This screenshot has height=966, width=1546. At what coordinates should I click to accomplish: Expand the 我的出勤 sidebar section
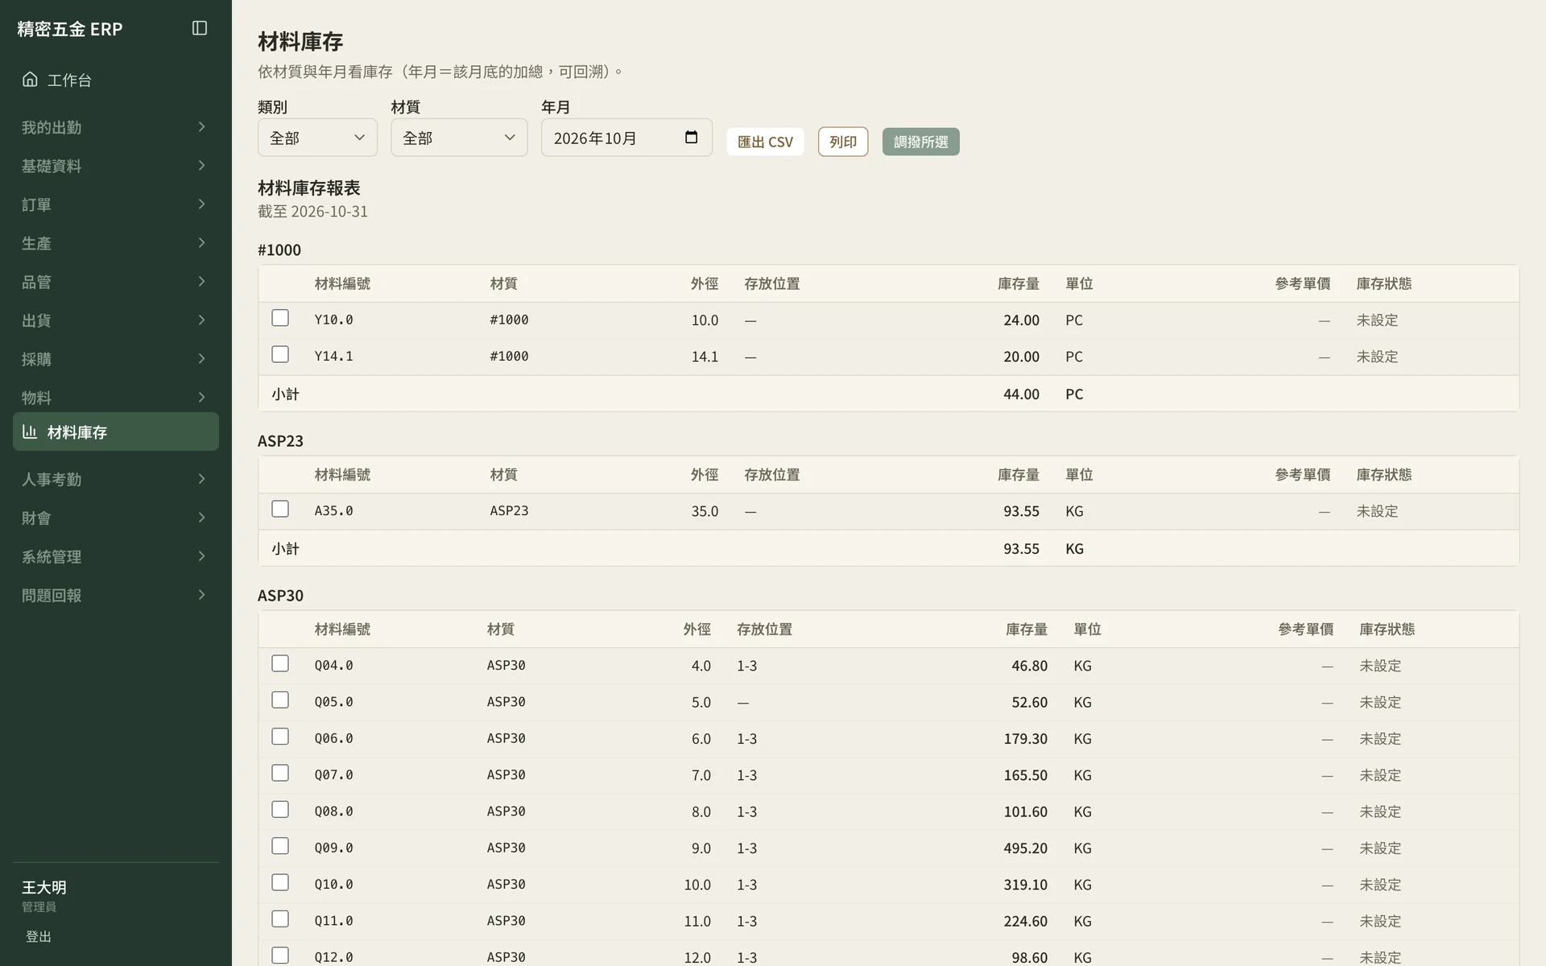116,127
